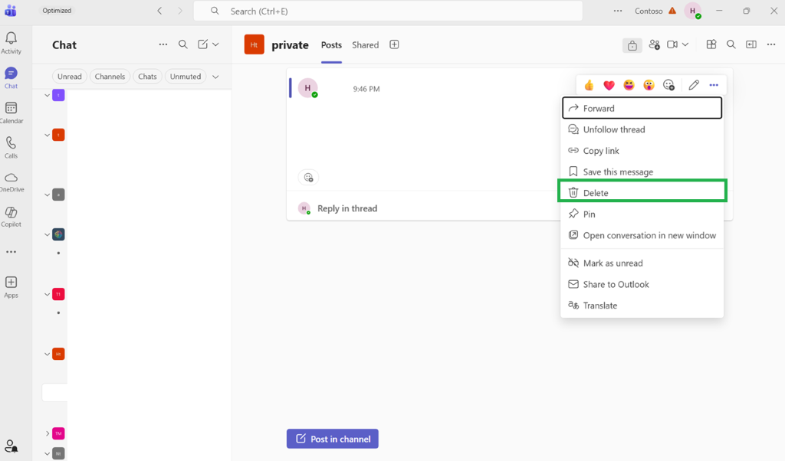Open more reactions emoji picker in message toolbar
The width and height of the screenshot is (785, 461).
(668, 85)
